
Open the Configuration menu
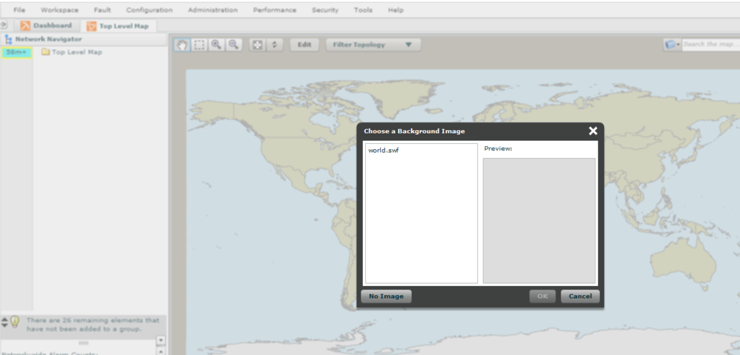pyautogui.click(x=149, y=10)
